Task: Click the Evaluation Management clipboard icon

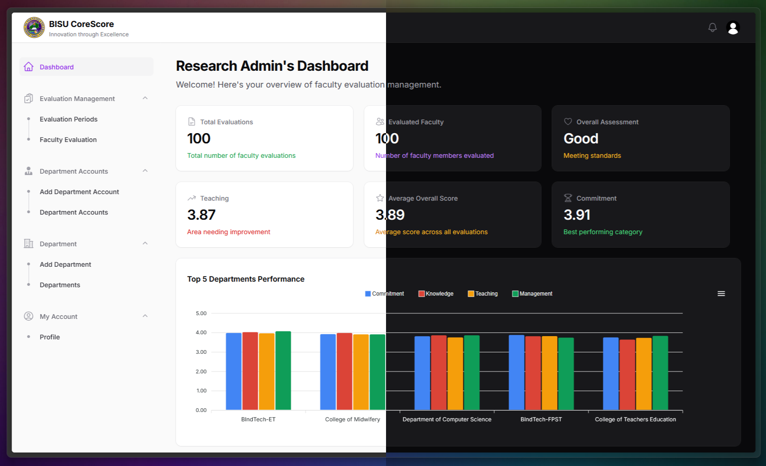Action: [x=28, y=98]
